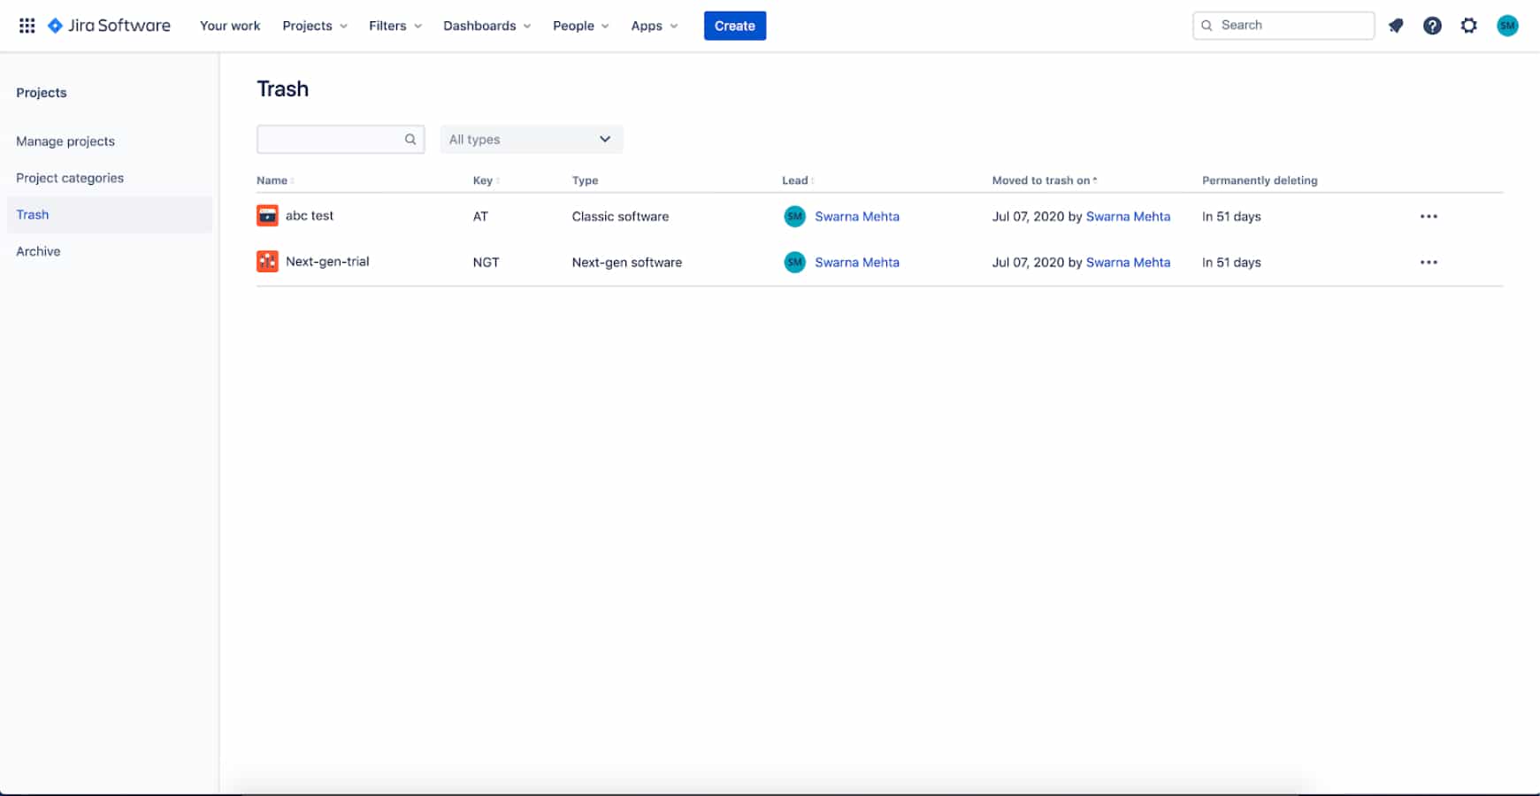Open Jira settings with the gear icon
This screenshot has width=1540, height=796.
[x=1468, y=26]
